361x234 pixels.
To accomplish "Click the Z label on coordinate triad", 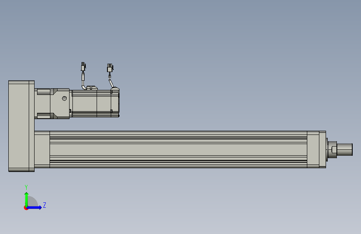I will (x=45, y=205).
